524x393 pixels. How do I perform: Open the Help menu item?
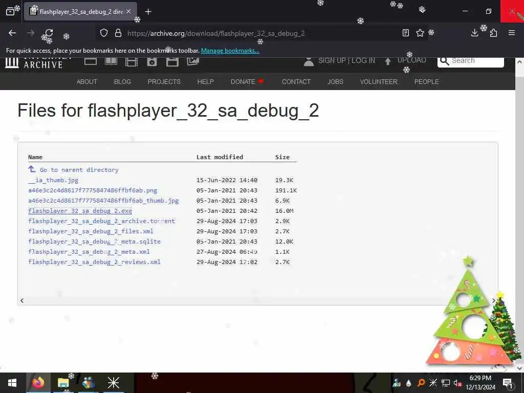206,81
